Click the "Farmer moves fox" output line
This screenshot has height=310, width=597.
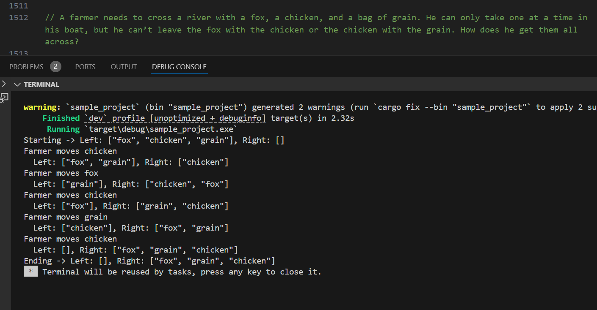click(61, 173)
